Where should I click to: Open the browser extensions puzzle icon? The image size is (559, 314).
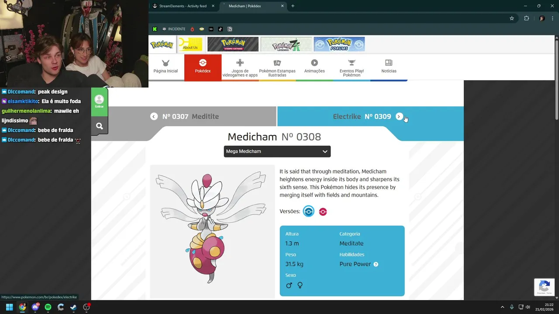[x=526, y=18]
